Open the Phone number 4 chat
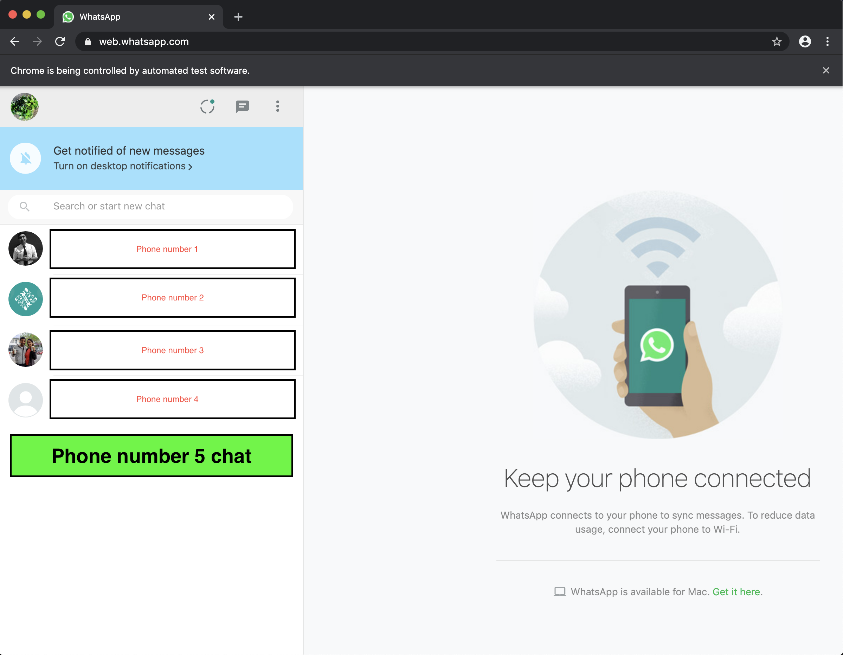The image size is (843, 655). click(x=173, y=399)
